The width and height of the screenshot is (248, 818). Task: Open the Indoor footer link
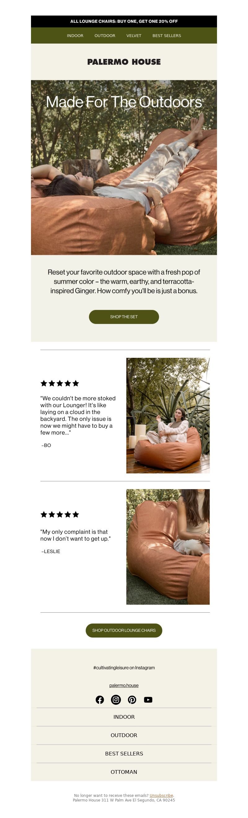point(124,717)
